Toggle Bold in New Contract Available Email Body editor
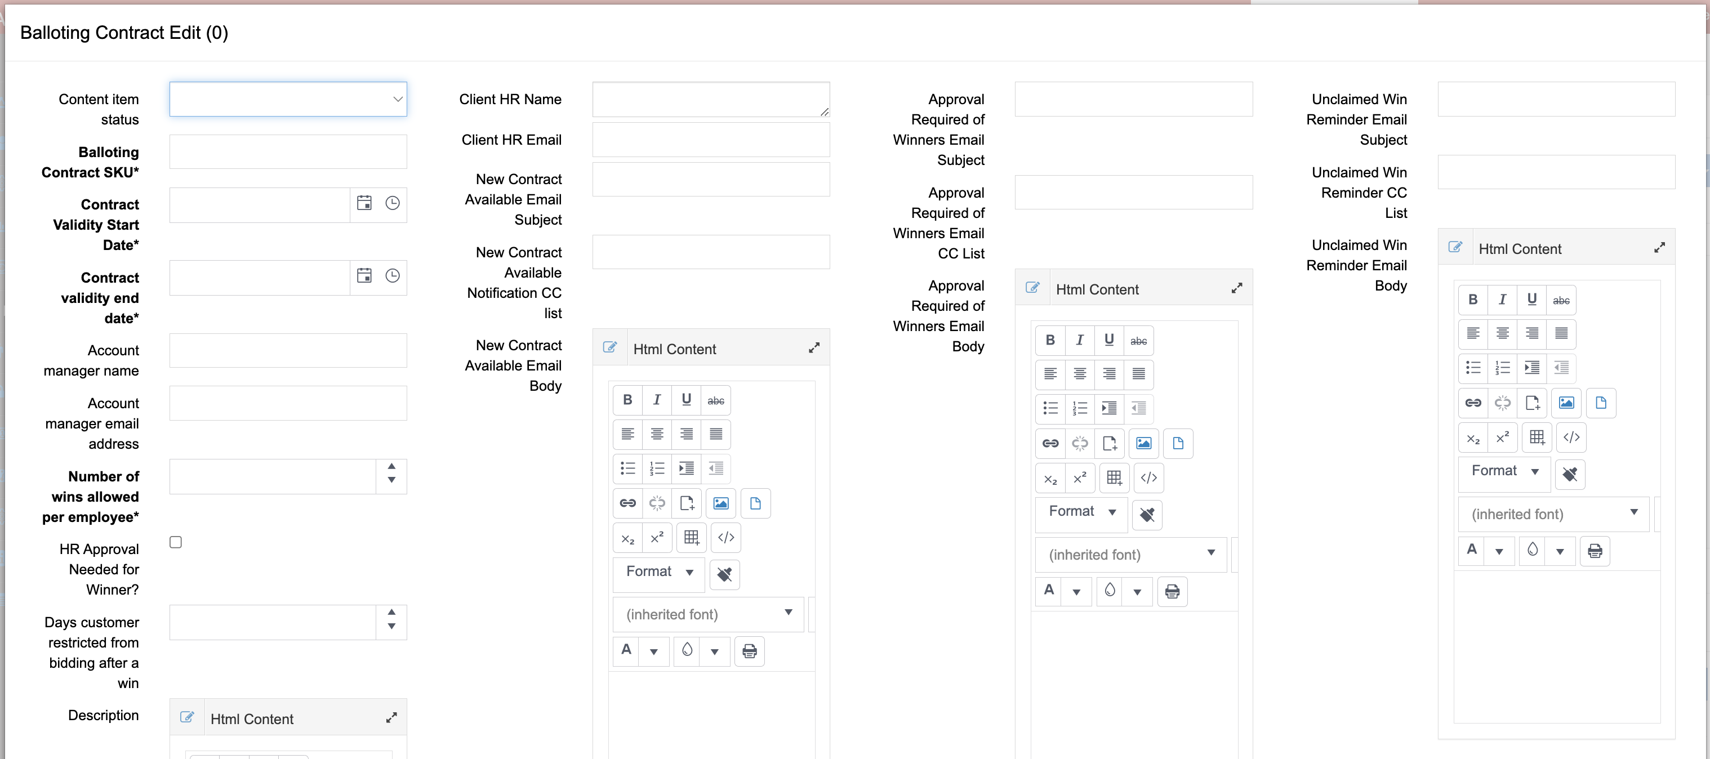 627,399
